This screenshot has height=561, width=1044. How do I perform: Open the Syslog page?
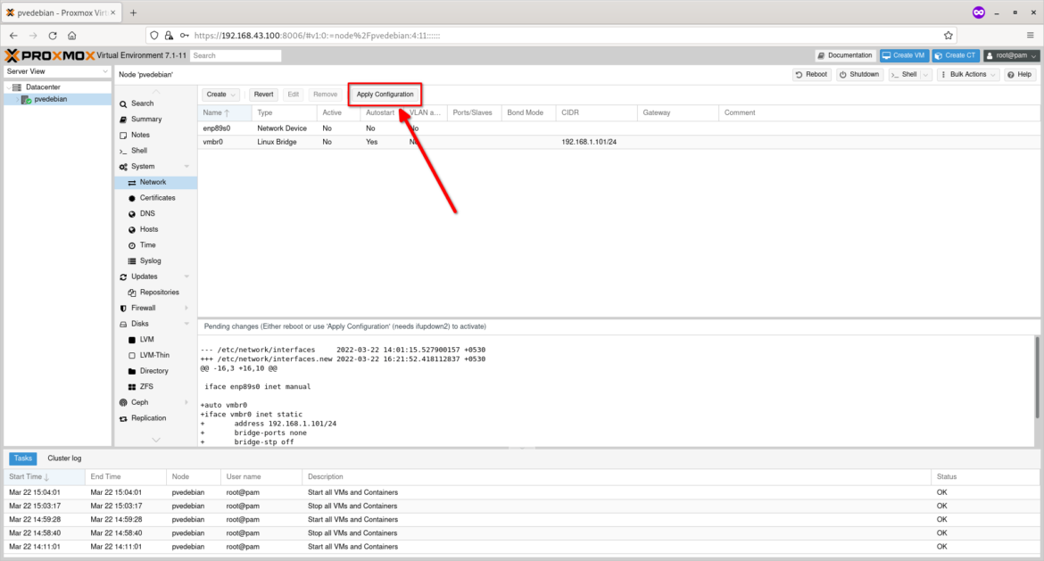(150, 260)
